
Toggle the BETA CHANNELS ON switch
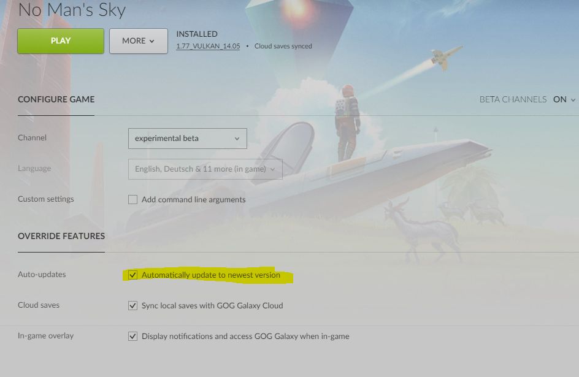click(560, 99)
